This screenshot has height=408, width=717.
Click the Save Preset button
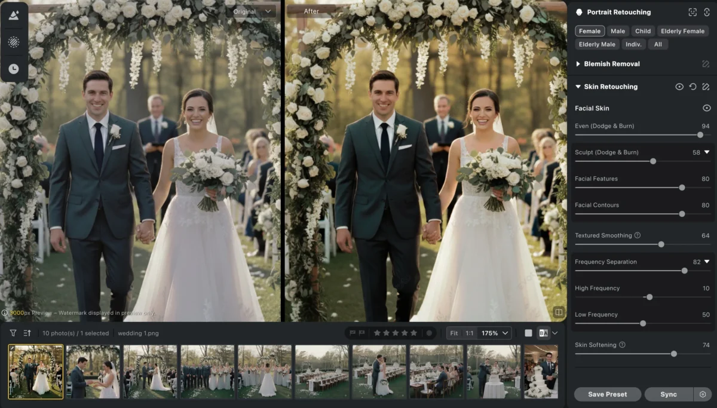coord(607,394)
